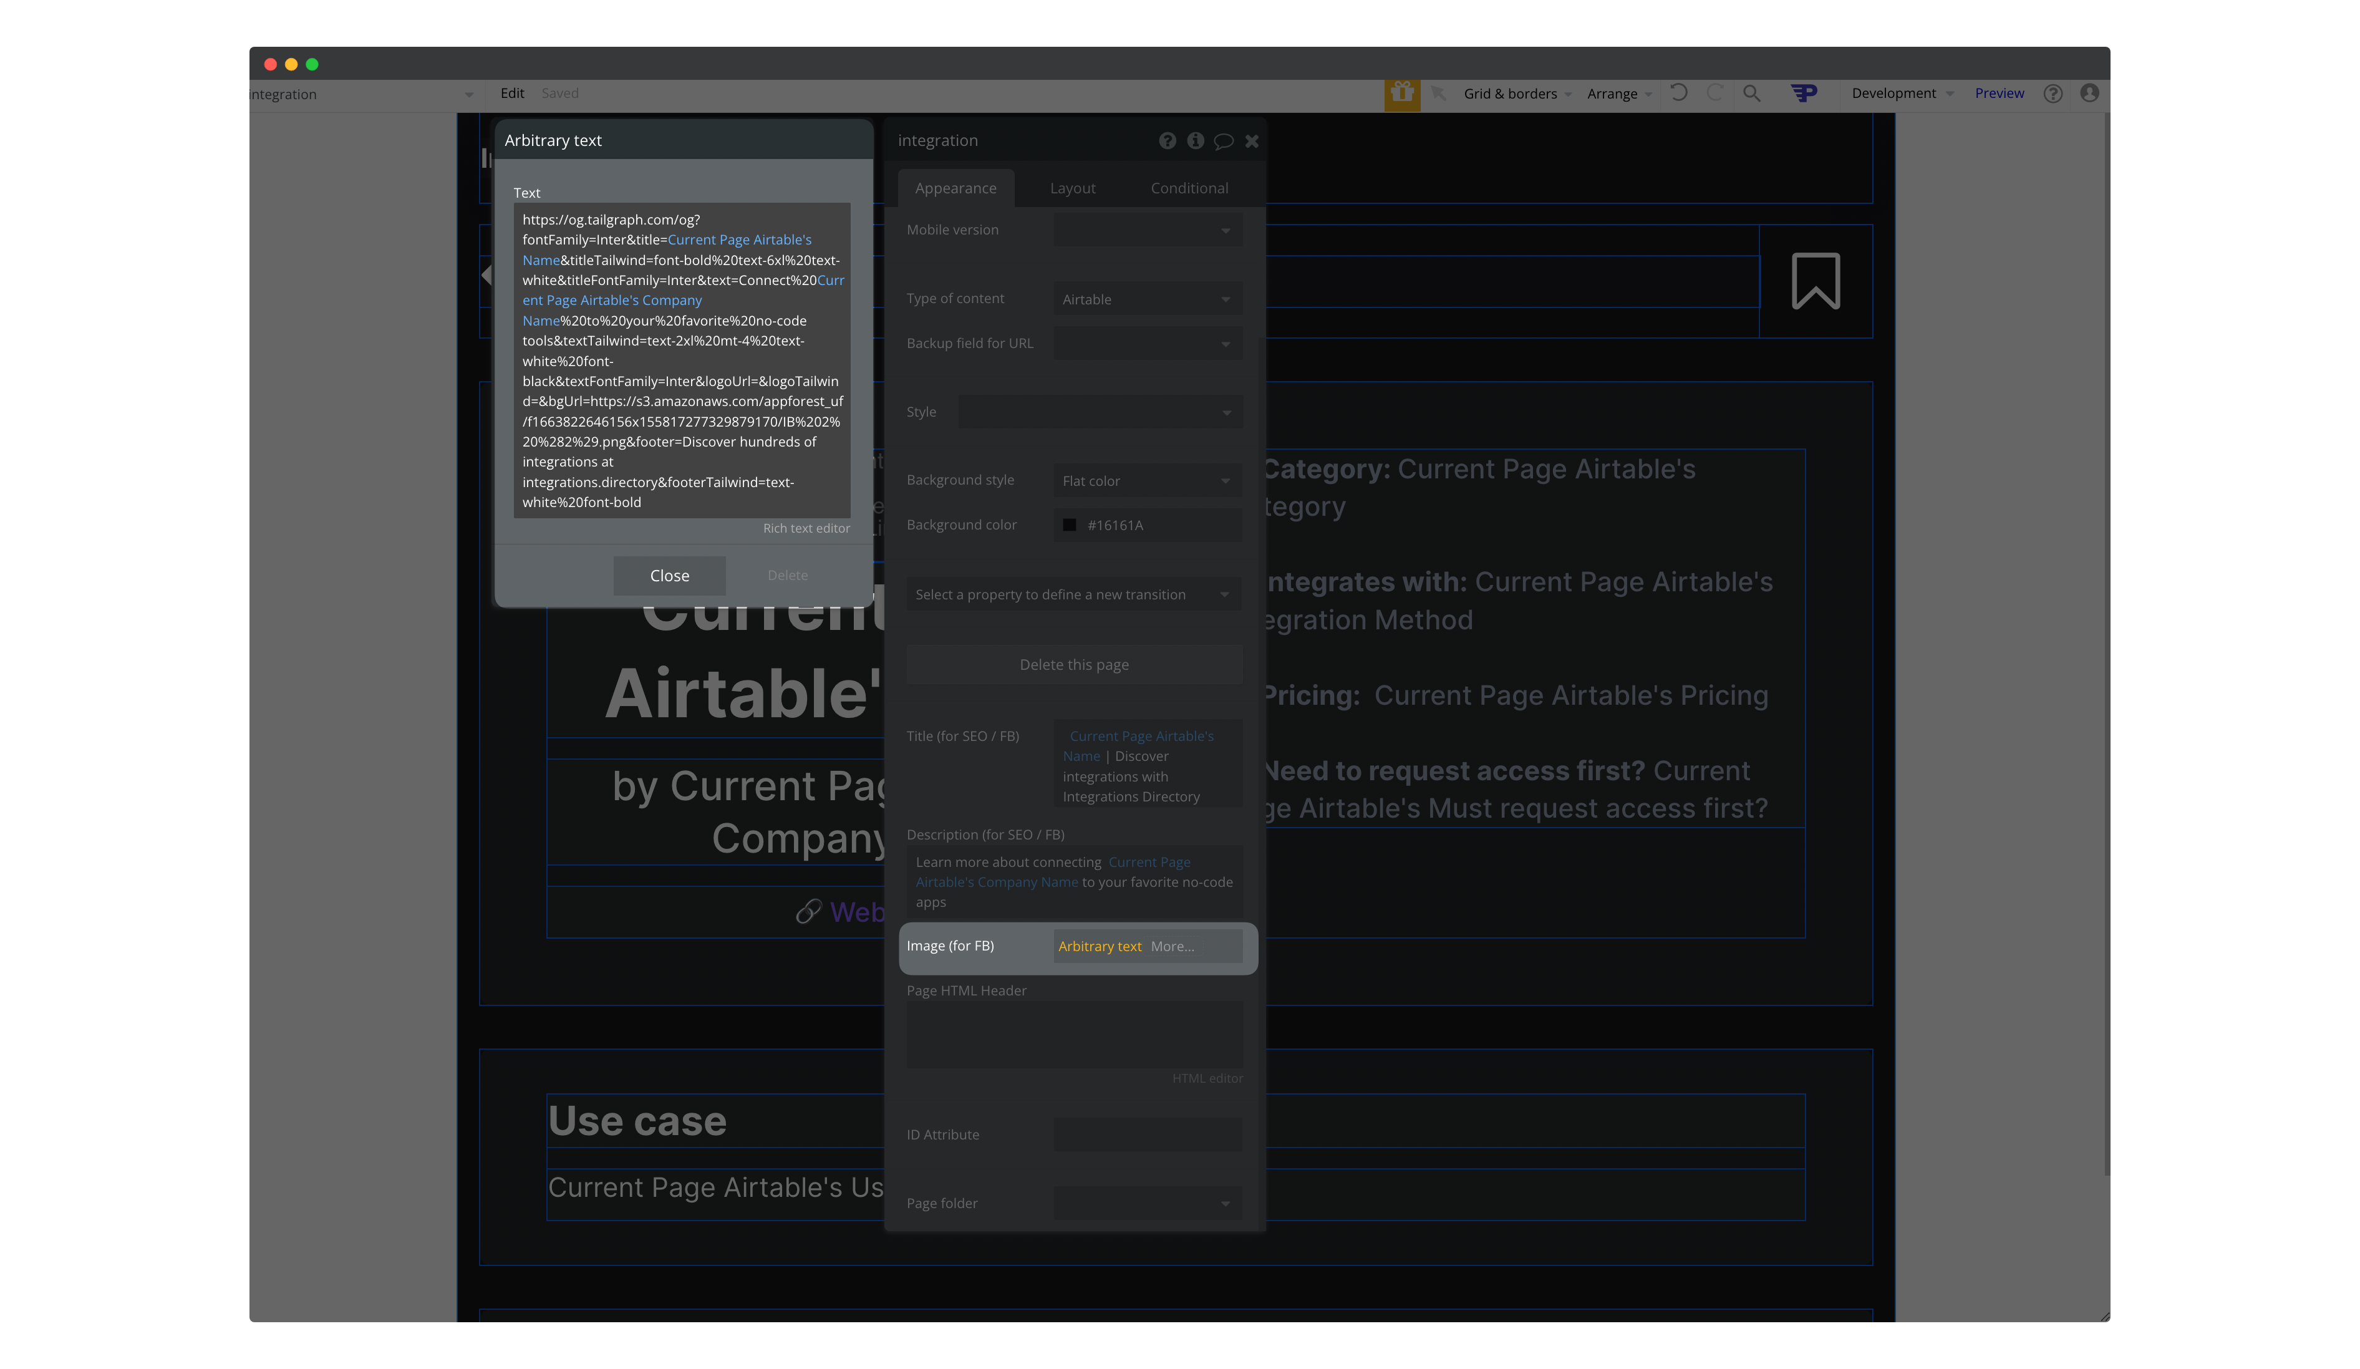This screenshot has height=1369, width=2360.
Task: Switch to the Layout tab
Action: point(1072,187)
